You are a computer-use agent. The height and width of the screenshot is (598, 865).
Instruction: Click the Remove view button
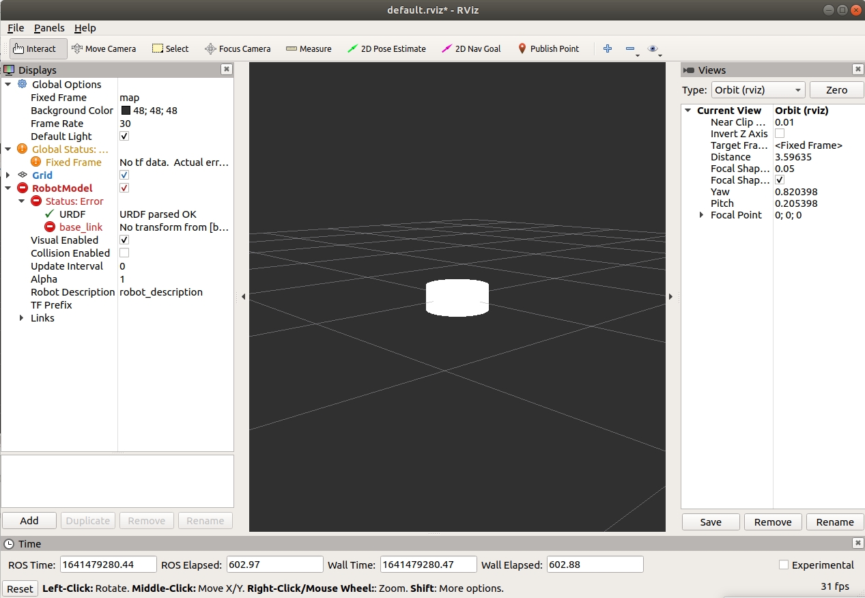click(773, 522)
